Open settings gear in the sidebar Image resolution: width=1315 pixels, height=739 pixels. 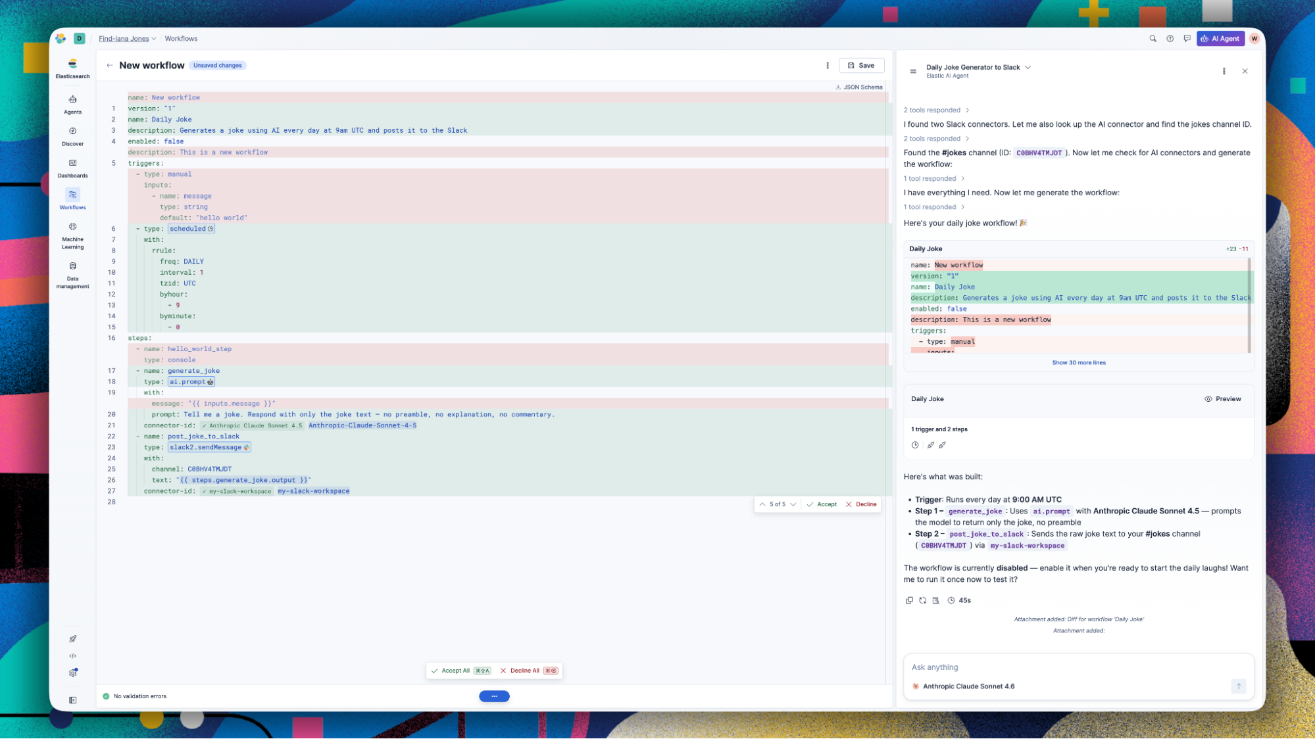(73, 673)
